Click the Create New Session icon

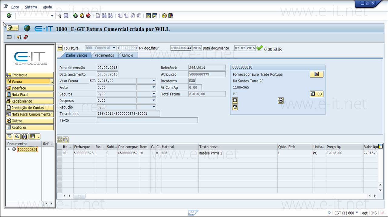tap(149, 16)
